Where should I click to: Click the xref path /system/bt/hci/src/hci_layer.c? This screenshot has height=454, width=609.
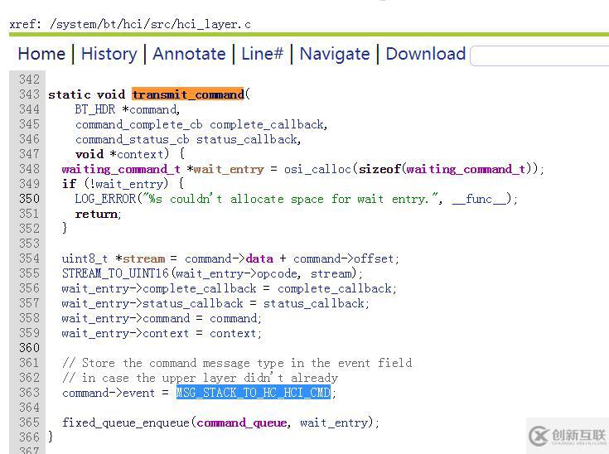pos(150,25)
